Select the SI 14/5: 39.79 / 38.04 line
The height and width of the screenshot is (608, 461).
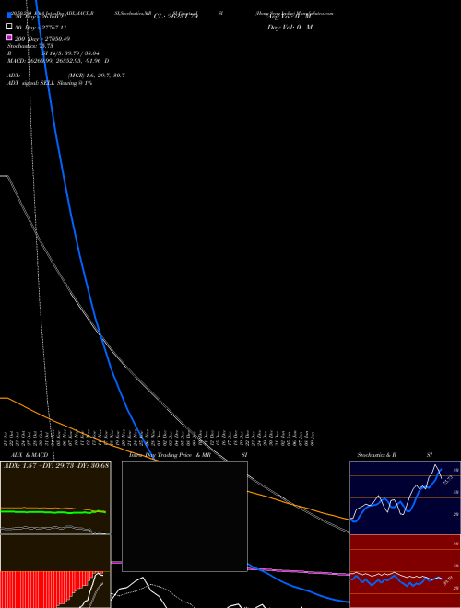[x=70, y=53]
